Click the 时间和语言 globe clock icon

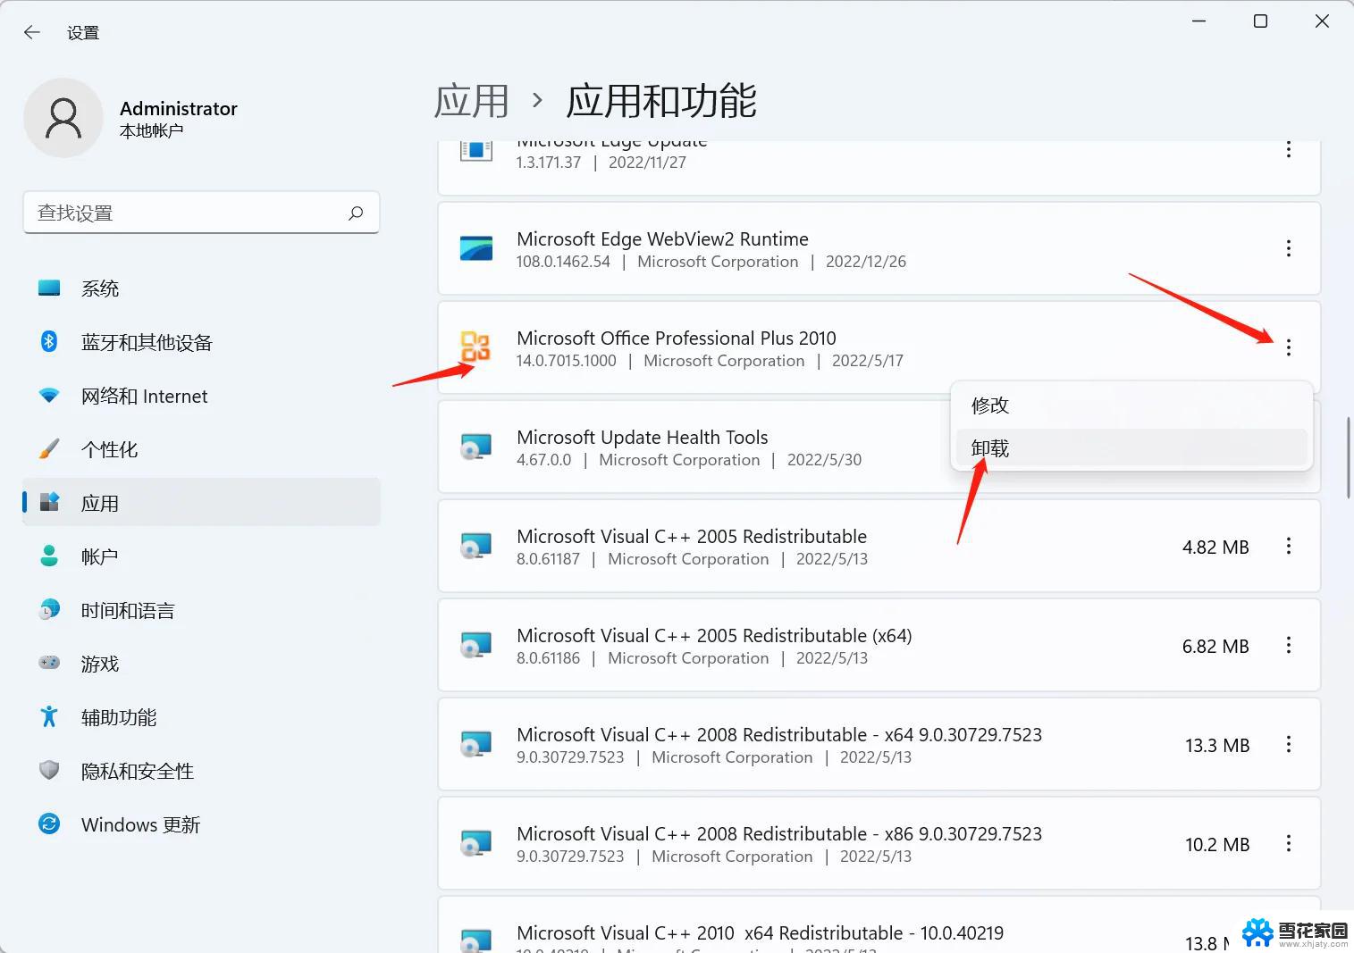coord(49,609)
